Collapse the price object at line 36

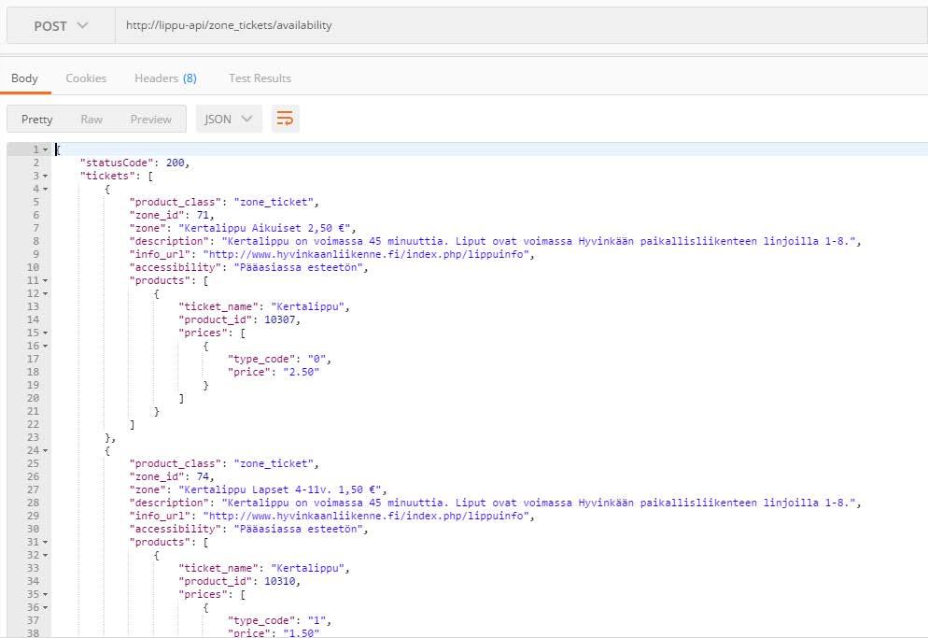(46, 607)
